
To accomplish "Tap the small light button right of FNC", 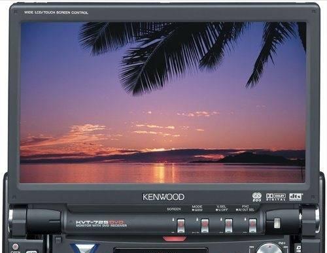I will coord(277,223).
